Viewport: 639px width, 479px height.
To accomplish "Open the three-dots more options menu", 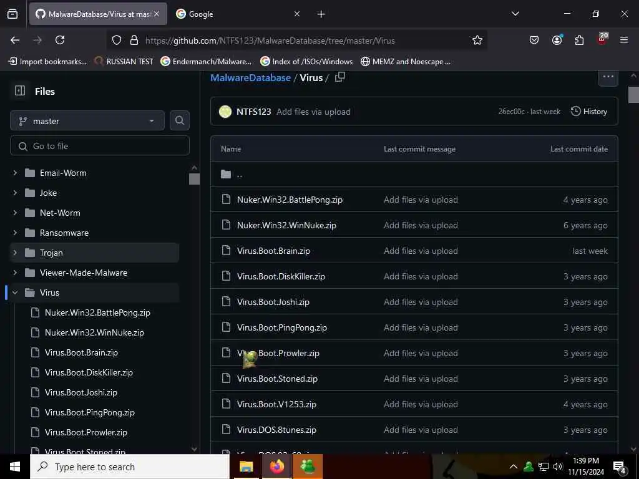I will [608, 77].
